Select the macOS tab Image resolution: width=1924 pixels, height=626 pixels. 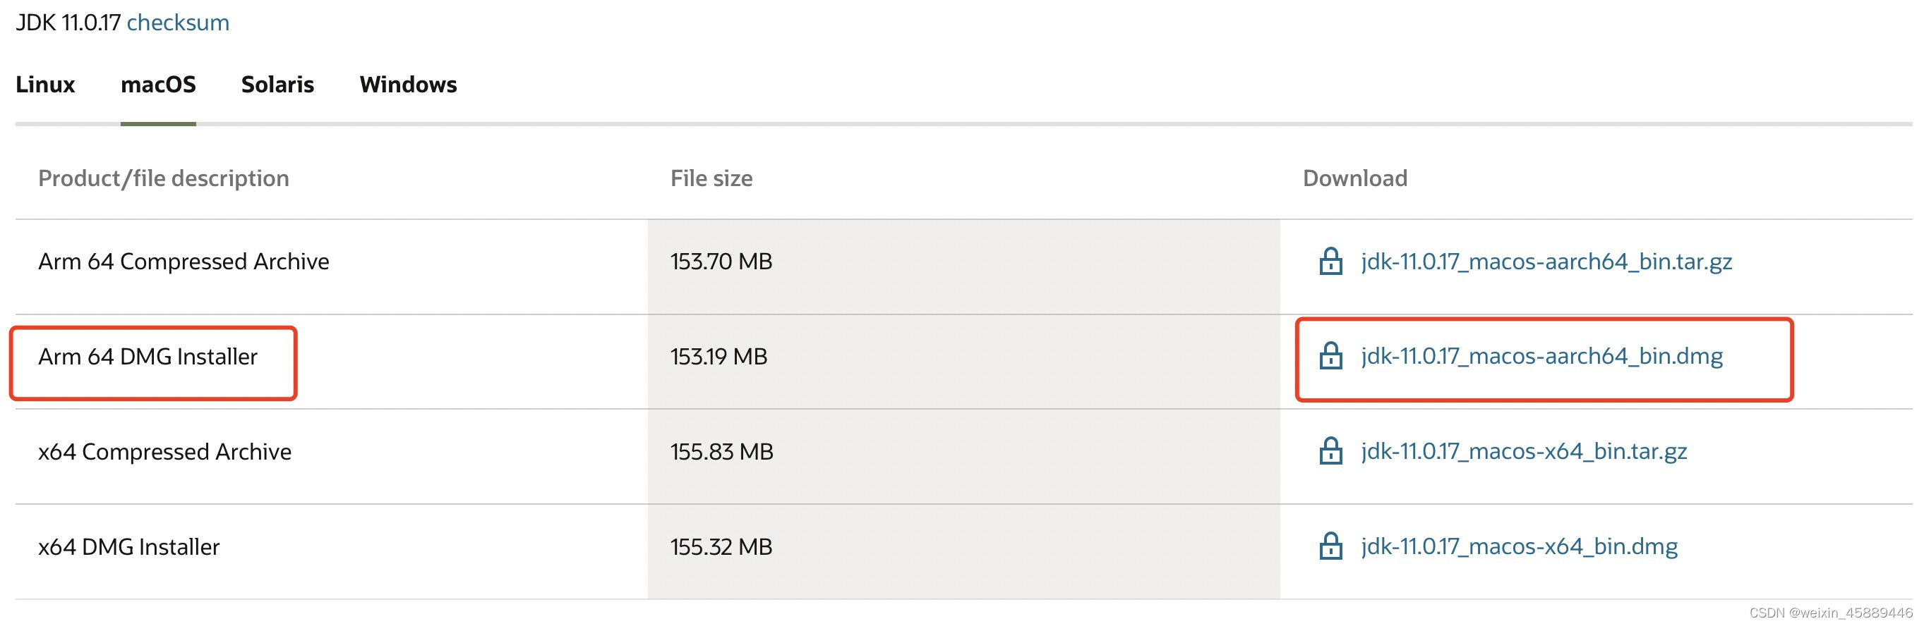pyautogui.click(x=158, y=85)
